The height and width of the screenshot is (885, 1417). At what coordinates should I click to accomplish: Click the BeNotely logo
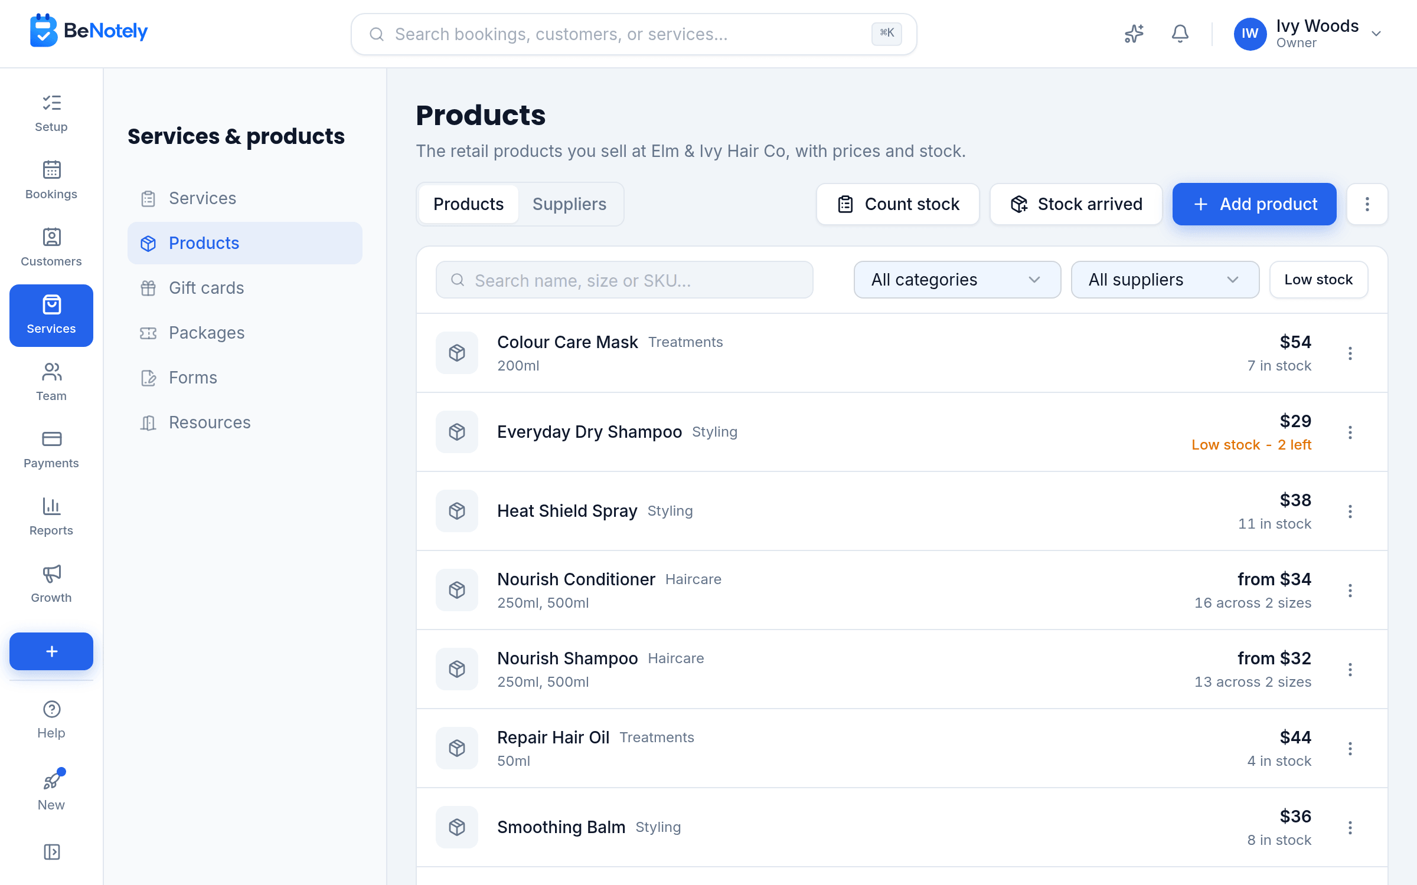(x=89, y=31)
